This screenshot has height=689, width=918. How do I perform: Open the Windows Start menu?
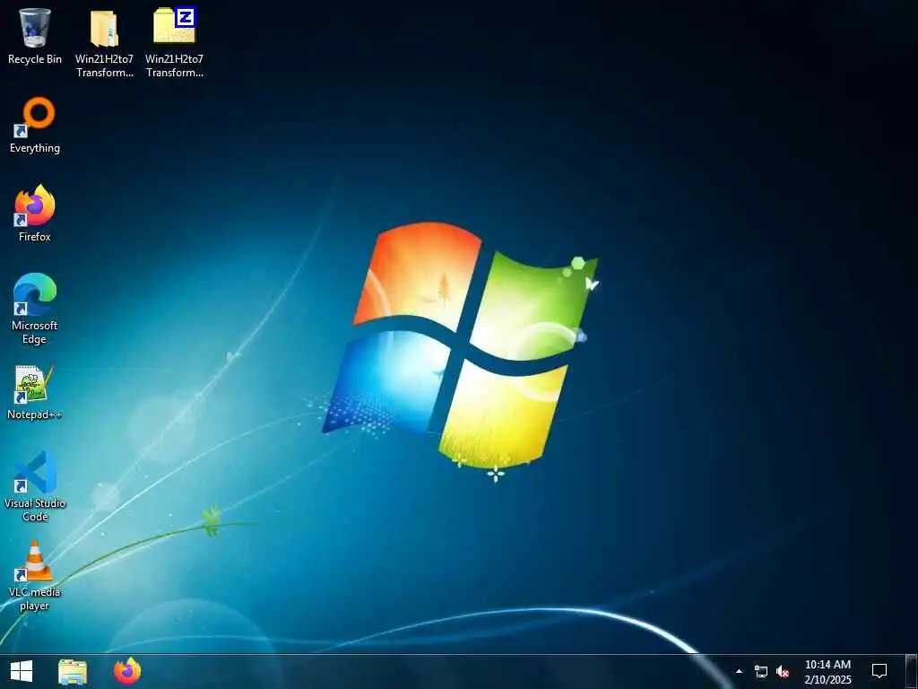22,671
